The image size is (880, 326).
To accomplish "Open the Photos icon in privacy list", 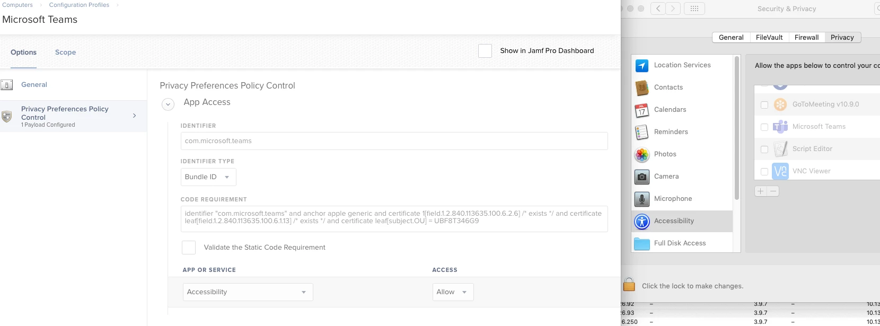I will point(642,154).
